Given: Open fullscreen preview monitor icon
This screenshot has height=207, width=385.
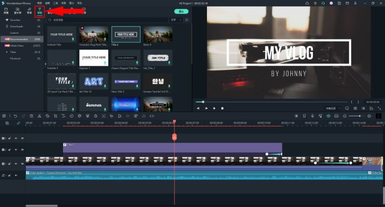Looking at the screenshot, I should tap(347, 108).
